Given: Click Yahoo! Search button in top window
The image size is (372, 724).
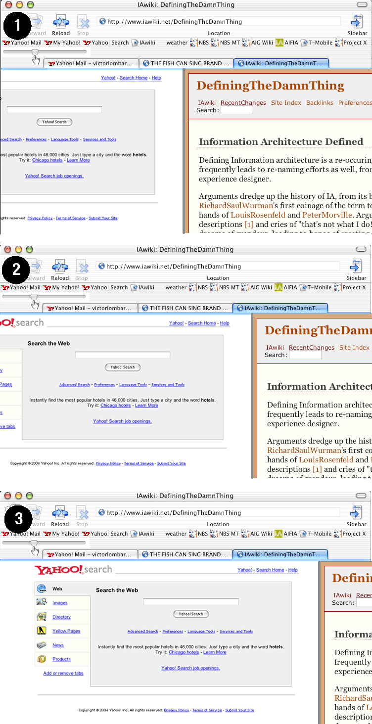Looking at the screenshot, I should (x=54, y=122).
